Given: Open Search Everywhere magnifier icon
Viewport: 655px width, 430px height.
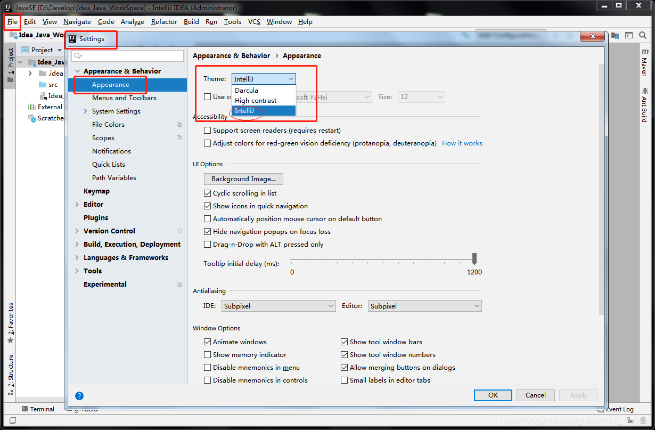Looking at the screenshot, I should [x=643, y=35].
